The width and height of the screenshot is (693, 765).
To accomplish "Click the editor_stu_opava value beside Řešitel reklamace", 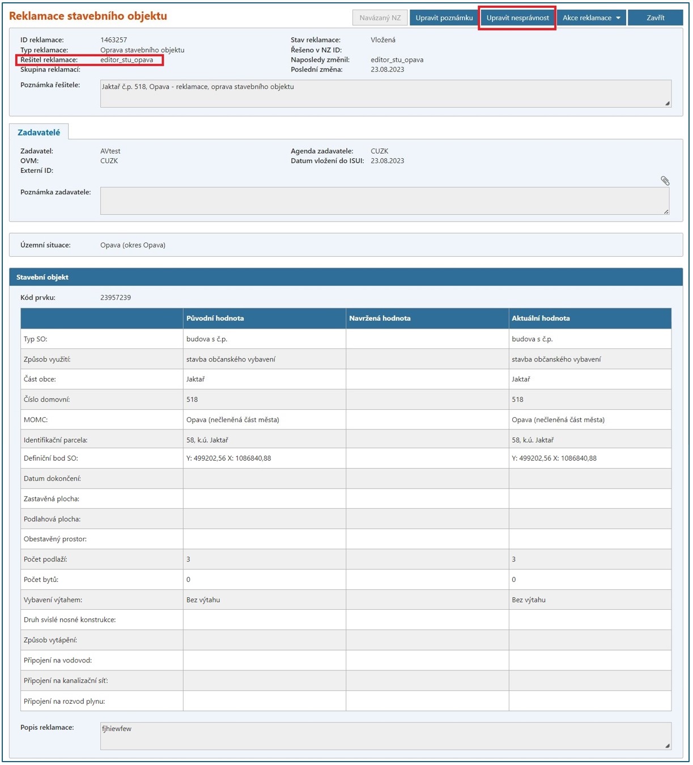I will click(x=126, y=60).
